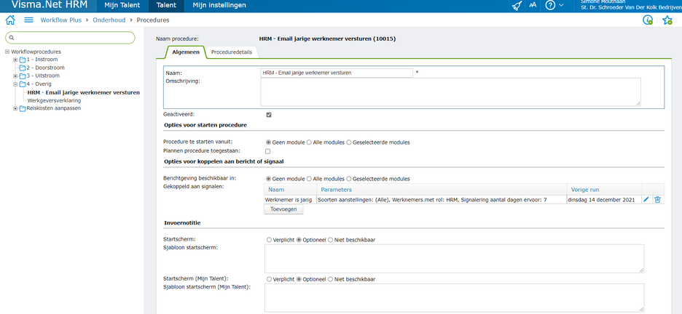The image size is (682, 314).
Task: Expand the 'Reiskosten aanpassen' tree node
Action: tap(15, 108)
